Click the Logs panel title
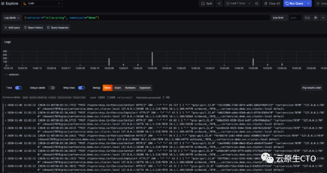Viewport: 327px width, 173px height. coord(7,42)
